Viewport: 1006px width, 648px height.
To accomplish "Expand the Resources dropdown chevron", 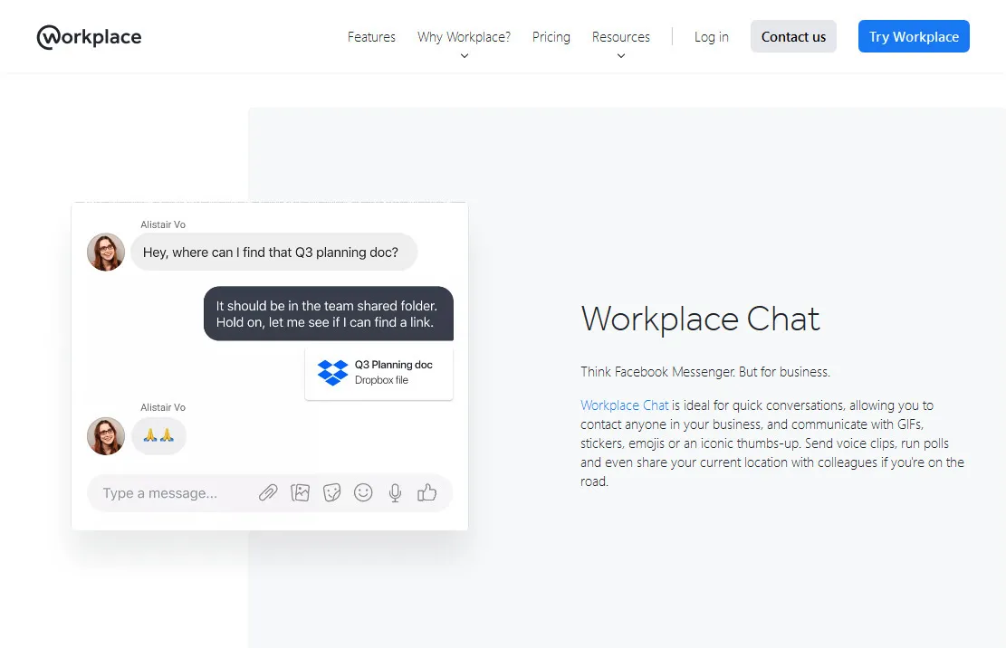I will 621,56.
